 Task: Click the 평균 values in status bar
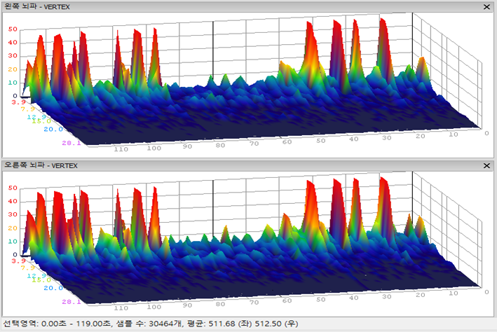click(238, 324)
